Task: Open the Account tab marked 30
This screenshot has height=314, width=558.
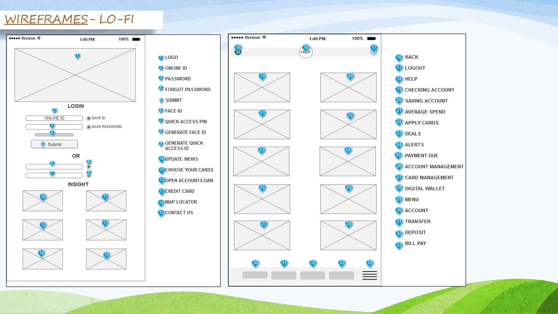Action: coord(255,275)
